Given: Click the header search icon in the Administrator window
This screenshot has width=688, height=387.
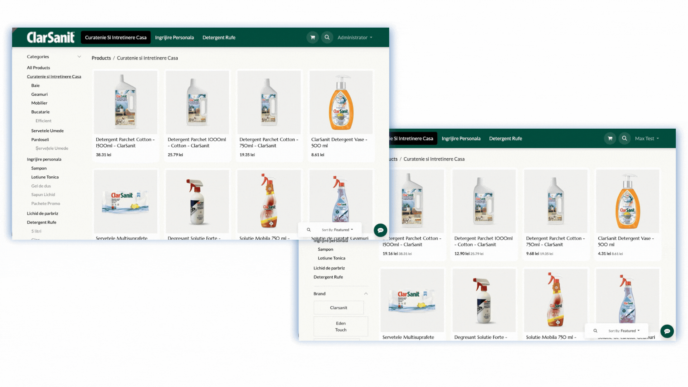Looking at the screenshot, I should tap(327, 37).
